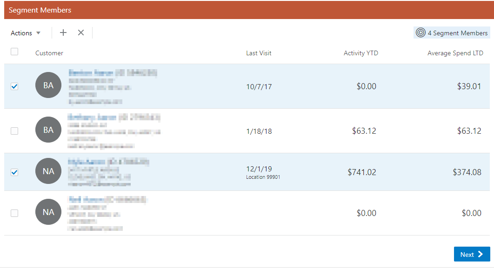Screen dimensions: 494x268
Task: Check the 1/18/18 row checkbox
Action: (x=14, y=131)
